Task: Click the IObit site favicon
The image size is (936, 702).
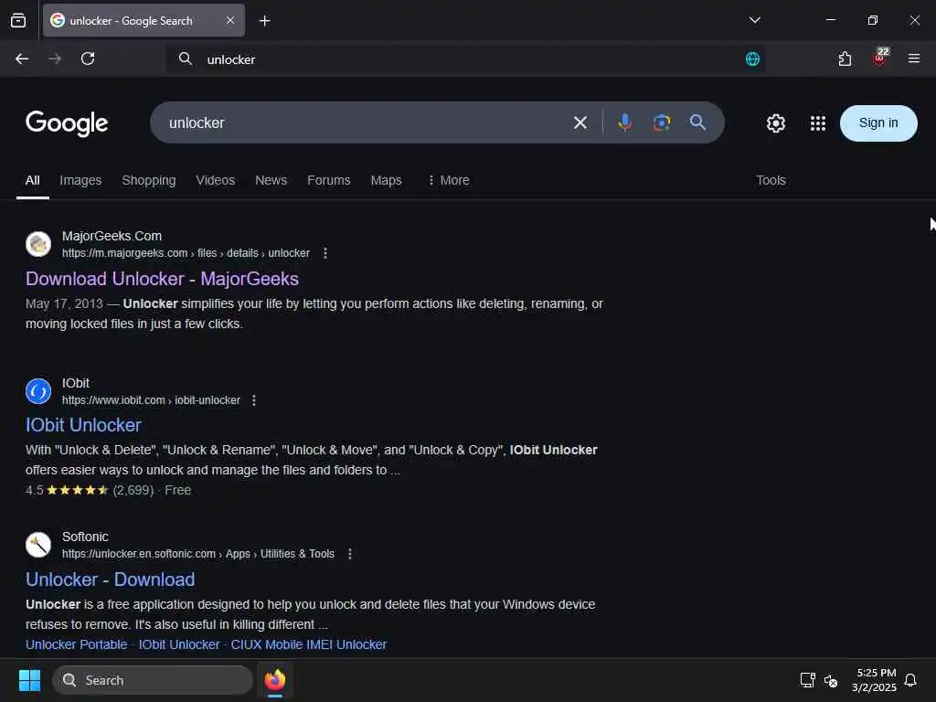Action: [x=38, y=391]
